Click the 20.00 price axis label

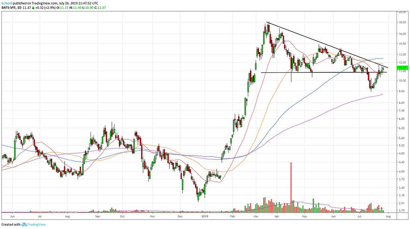(x=401, y=12)
